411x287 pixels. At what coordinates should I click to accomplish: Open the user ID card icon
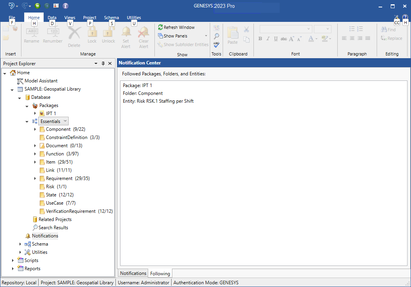[56, 5]
